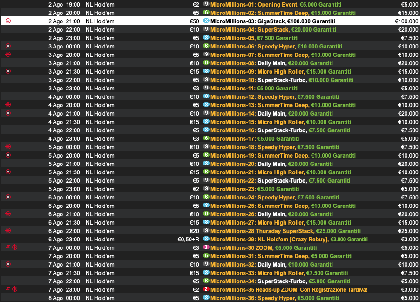Click the target icon for MicroMillions-13 row
Image resolution: width=420 pixels, height=302 pixels.
pos(8,105)
